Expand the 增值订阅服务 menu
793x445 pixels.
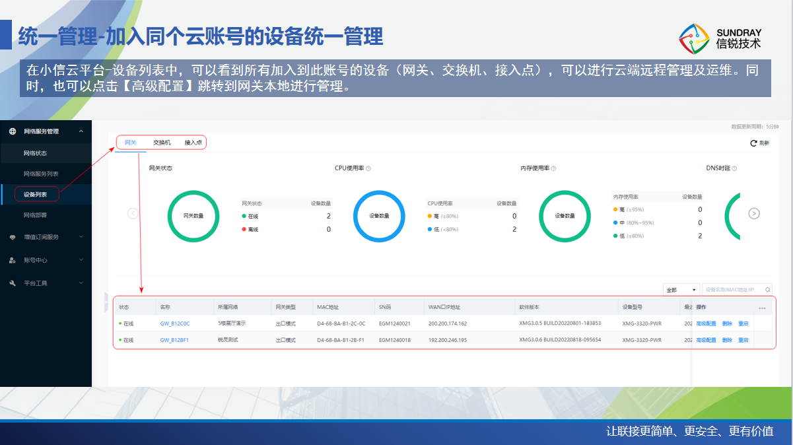[x=81, y=237]
